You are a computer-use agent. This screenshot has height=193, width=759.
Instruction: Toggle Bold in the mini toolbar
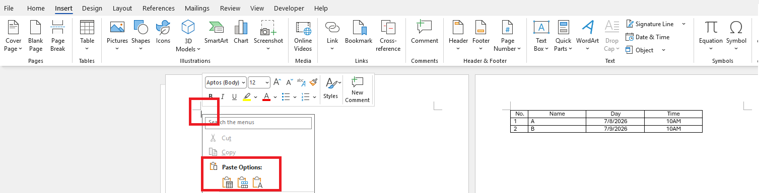pyautogui.click(x=211, y=96)
